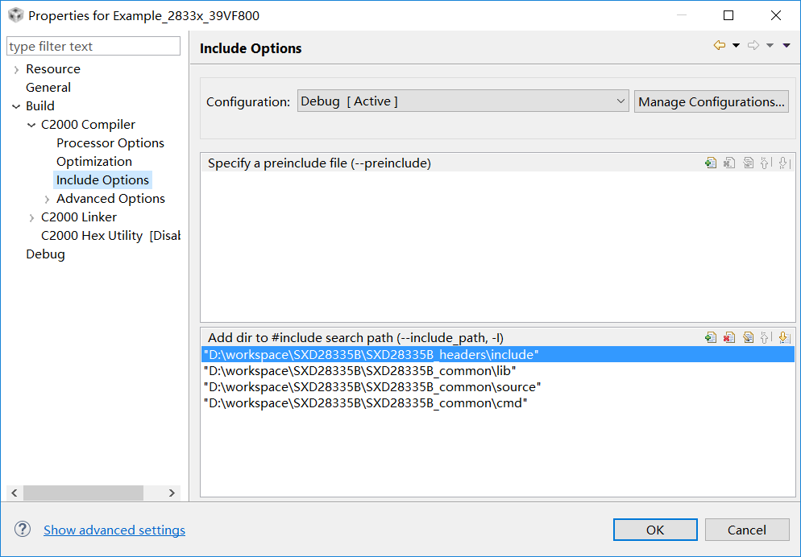The height and width of the screenshot is (557, 801).
Task: Open the help question mark icon
Action: click(x=23, y=529)
